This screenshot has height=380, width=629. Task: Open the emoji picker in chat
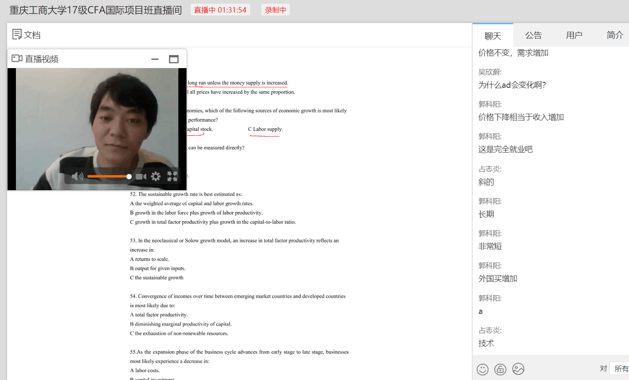click(483, 369)
